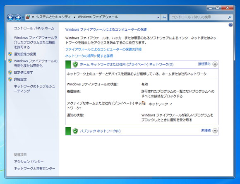Maximize the firewall window

click(x=218, y=7)
